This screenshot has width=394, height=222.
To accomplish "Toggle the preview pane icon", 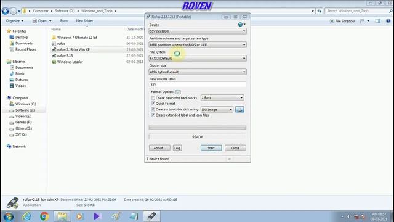I will click(x=377, y=21).
